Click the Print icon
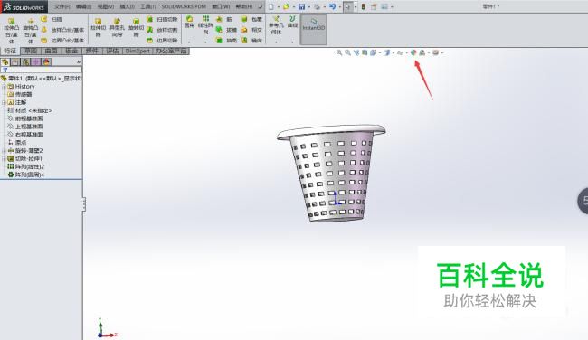The image size is (588, 340). tap(317, 6)
